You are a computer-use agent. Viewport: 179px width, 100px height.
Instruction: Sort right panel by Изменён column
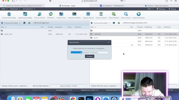[171, 27]
